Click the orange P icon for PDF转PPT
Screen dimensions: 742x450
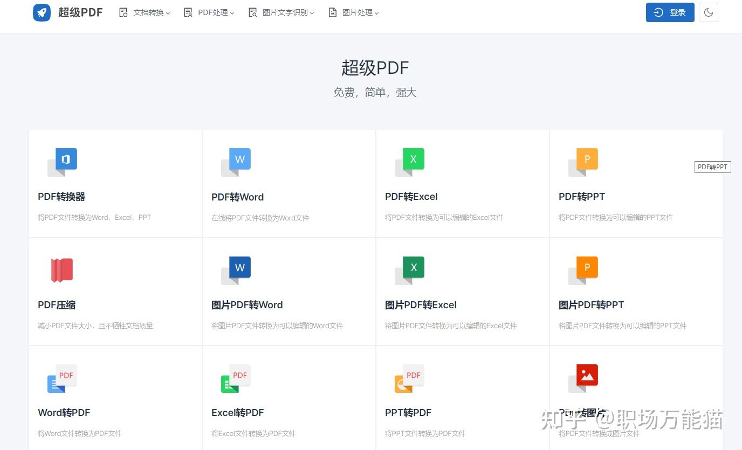(587, 159)
